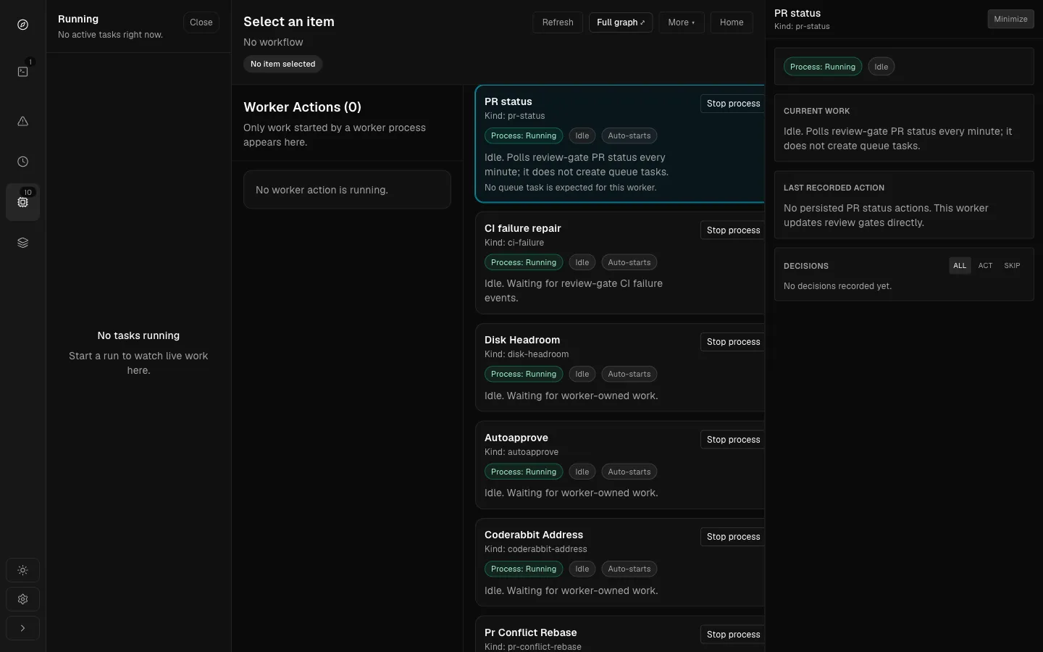Open the terminal icon with badge 1
1043x652 pixels.
22,72
